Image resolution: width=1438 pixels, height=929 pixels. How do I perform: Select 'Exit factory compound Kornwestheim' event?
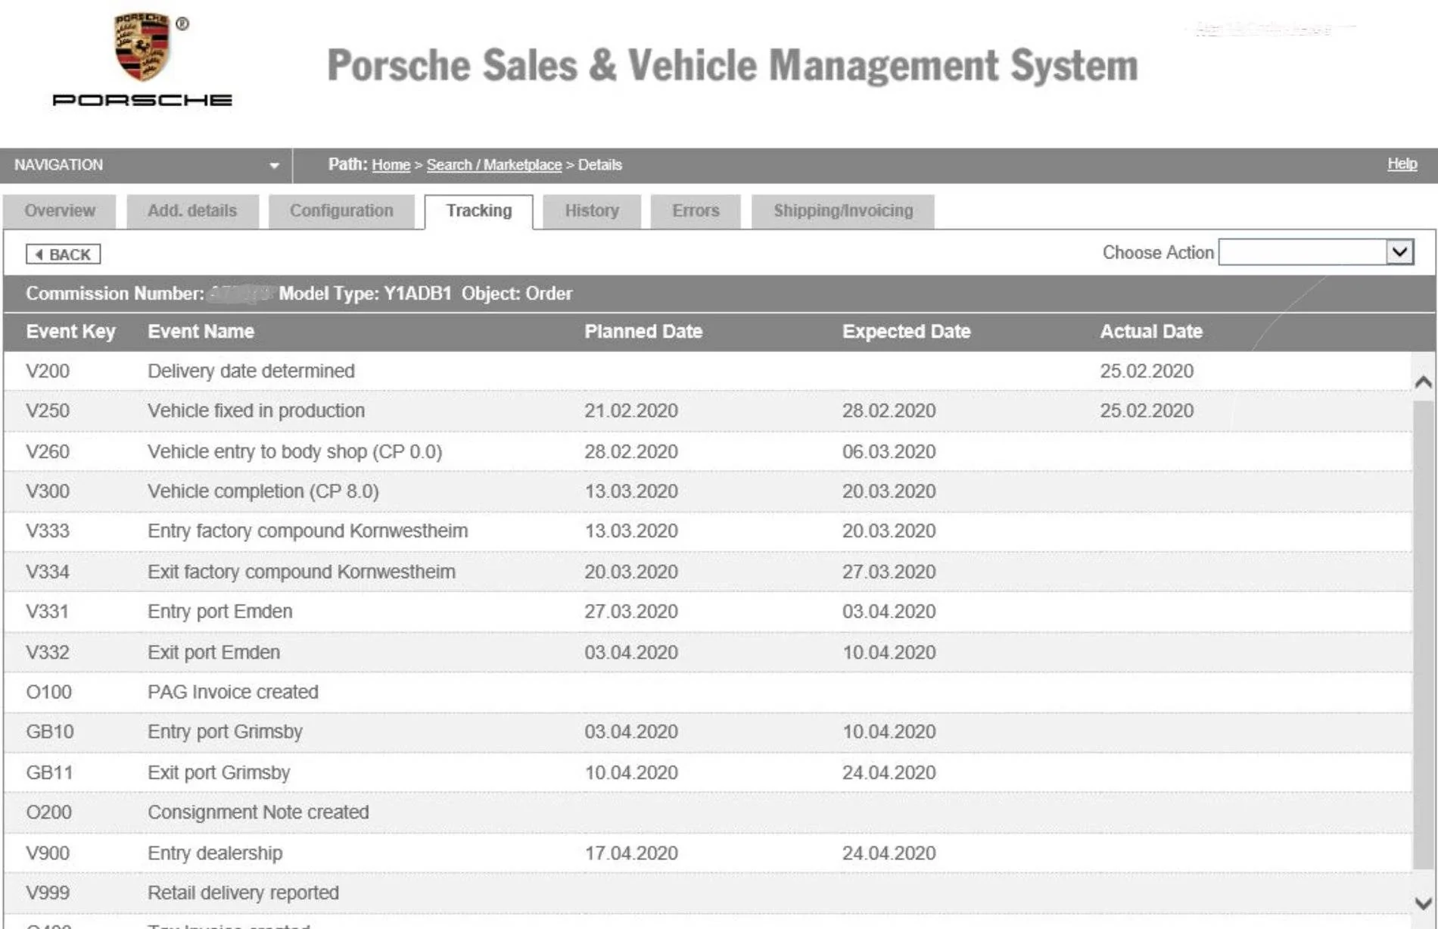[x=301, y=572]
